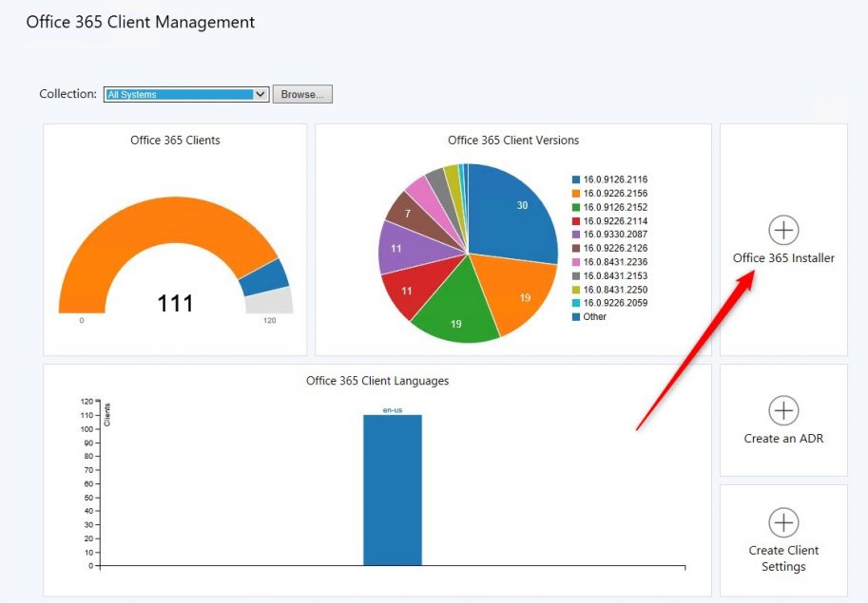The height and width of the screenshot is (603, 868).
Task: Click the en-us language bar
Action: (393, 490)
